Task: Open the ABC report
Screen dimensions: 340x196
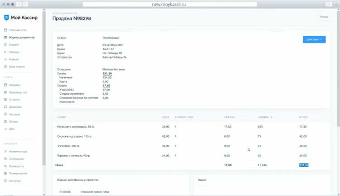Action: tap(12, 129)
